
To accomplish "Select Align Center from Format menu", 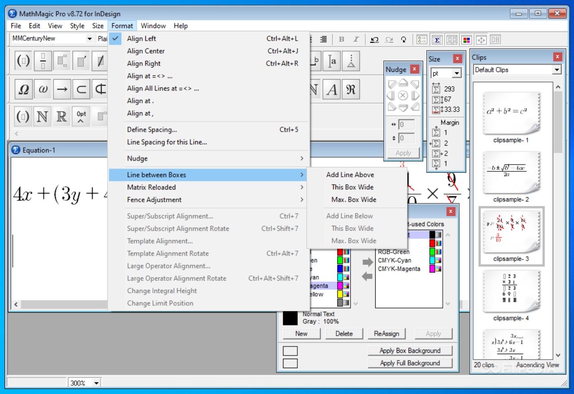I will (x=209, y=51).
